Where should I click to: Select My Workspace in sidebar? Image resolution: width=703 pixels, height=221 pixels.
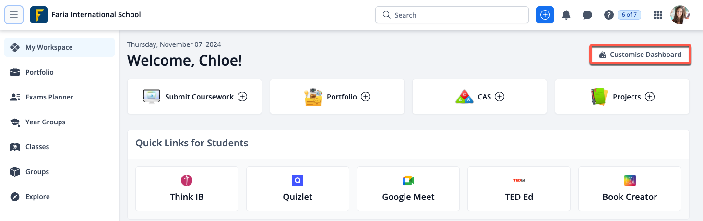click(x=60, y=47)
